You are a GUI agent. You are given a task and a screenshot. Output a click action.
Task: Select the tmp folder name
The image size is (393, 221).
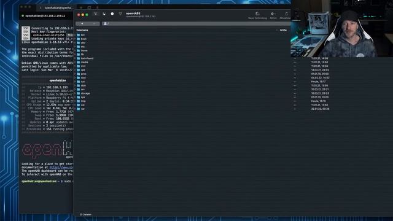click(x=84, y=101)
